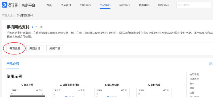The image size is (213, 101).
Task: Click the 手机网站支付 breadcrumb text
Action: pos(25,15)
